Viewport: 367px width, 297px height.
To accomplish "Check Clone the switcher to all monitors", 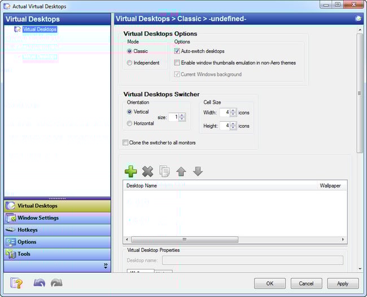I will (x=125, y=143).
